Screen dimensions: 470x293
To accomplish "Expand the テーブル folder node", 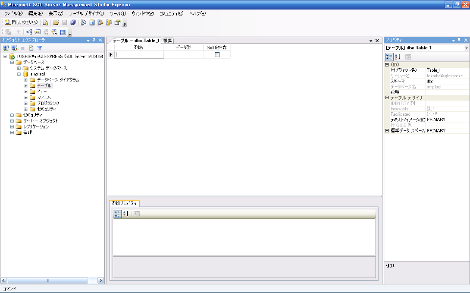I will click(x=26, y=86).
